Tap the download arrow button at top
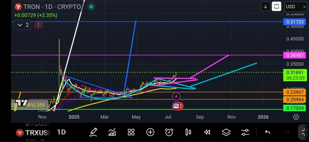 pos(266,7)
